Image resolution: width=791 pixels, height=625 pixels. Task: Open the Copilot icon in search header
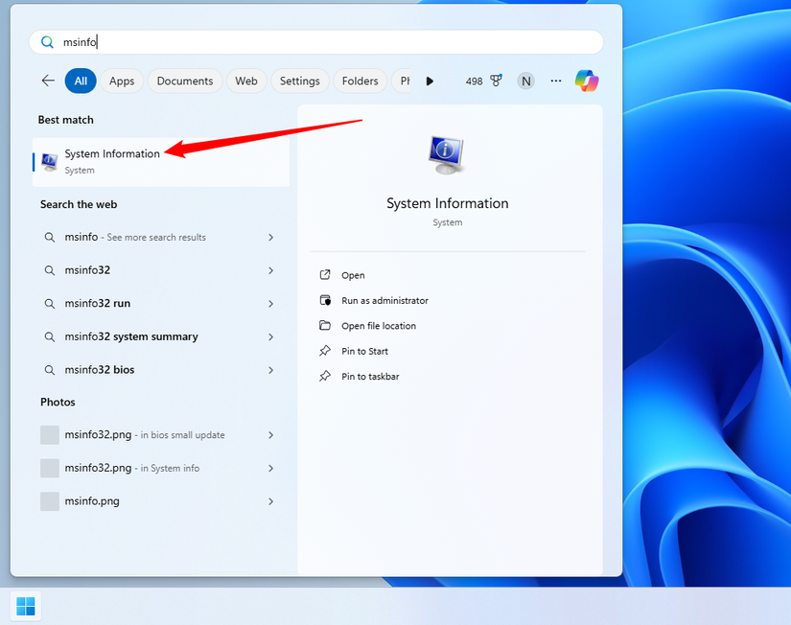point(587,81)
